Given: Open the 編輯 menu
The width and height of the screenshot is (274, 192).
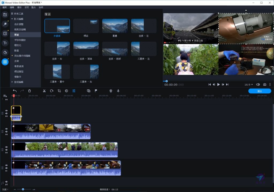Looking at the screenshot, I should click(x=12, y=7).
